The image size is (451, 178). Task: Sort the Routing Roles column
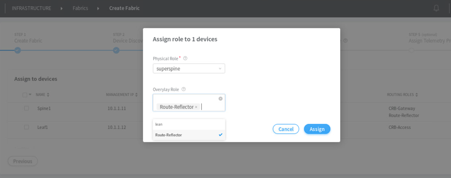416,95
